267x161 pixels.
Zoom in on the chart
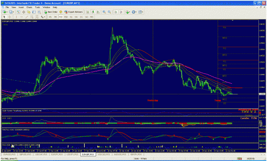tap(104, 12)
